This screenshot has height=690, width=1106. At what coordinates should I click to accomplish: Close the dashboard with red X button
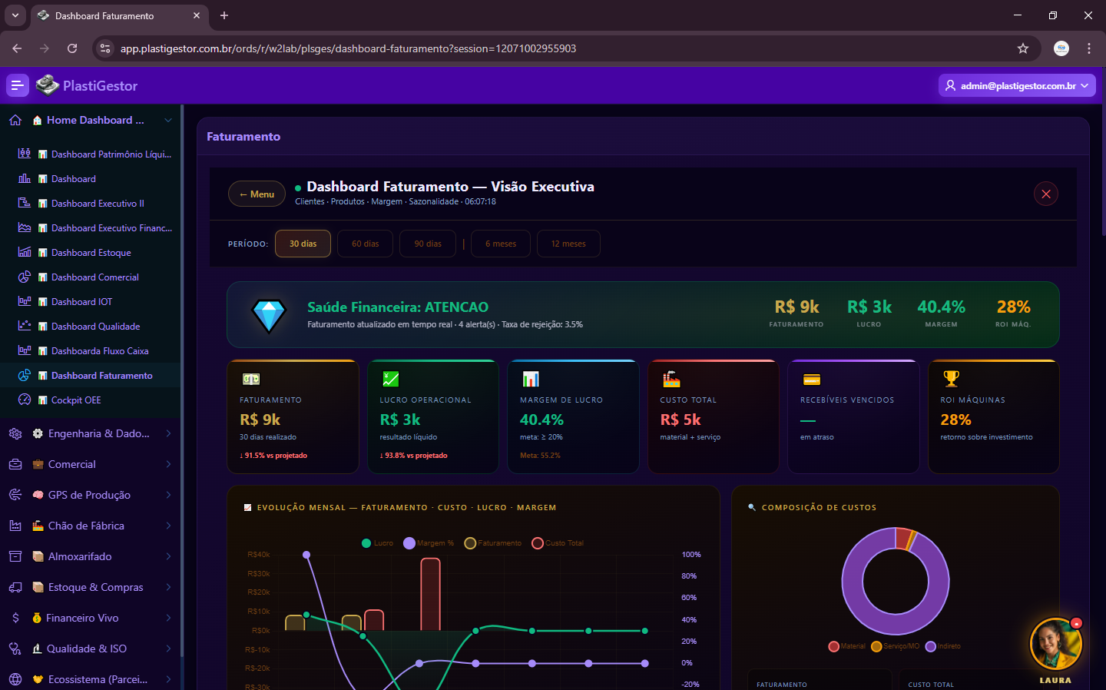1046,194
